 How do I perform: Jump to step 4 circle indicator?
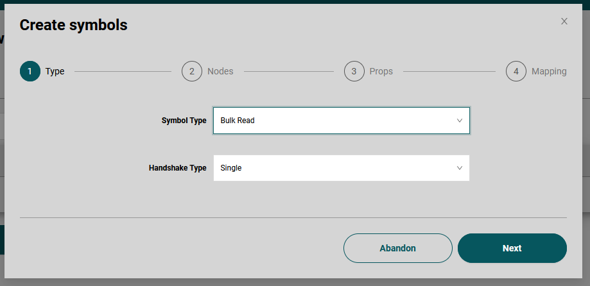[x=516, y=71]
